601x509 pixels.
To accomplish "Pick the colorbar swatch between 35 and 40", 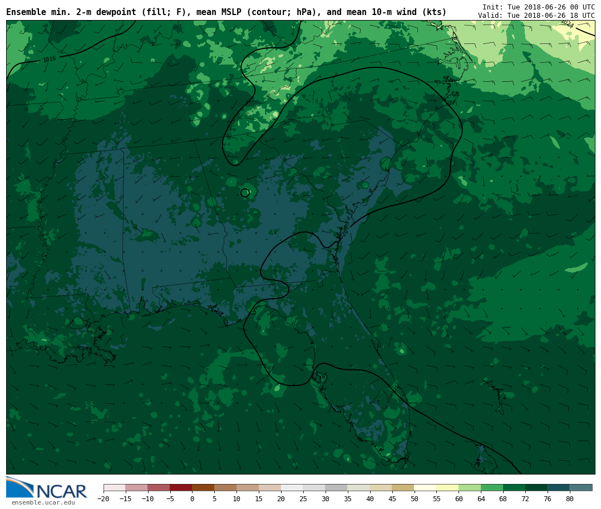I will 359,488.
